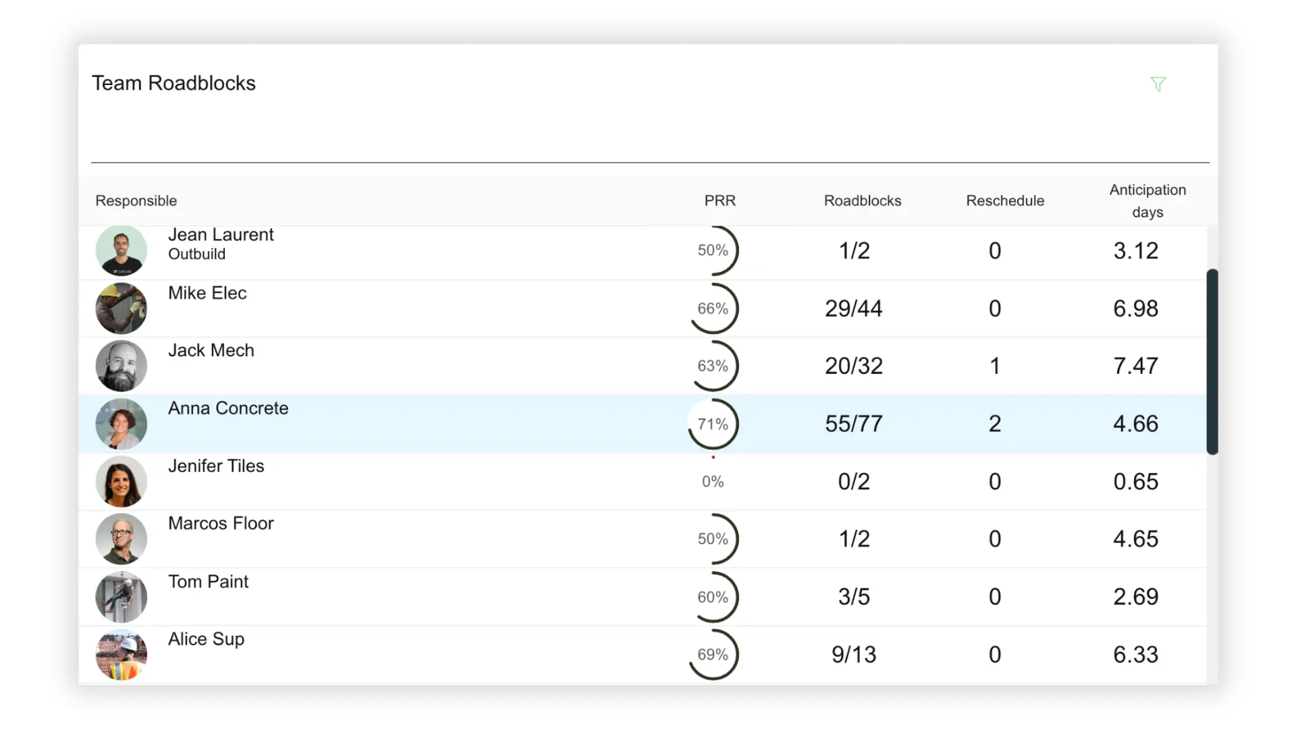Select the name Jenifer Tiles
The width and height of the screenshot is (1296, 729).
(216, 466)
